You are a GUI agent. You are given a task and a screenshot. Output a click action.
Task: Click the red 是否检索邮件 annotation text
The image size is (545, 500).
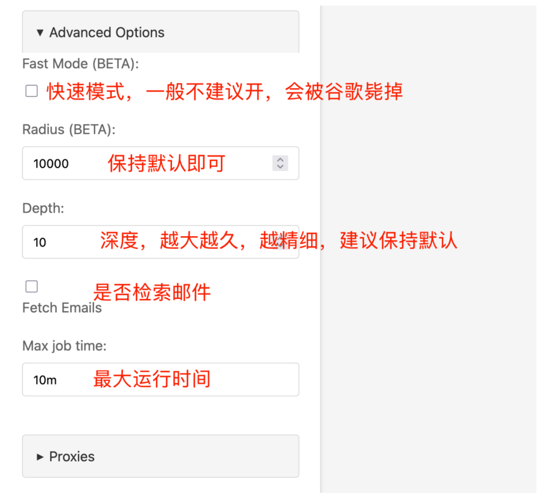tap(152, 292)
